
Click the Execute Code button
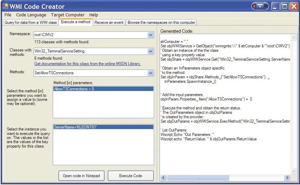pyautogui.click(x=131, y=176)
